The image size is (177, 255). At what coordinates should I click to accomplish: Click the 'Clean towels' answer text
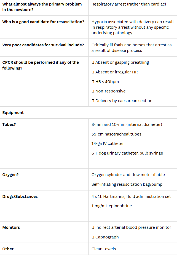click(x=104, y=249)
